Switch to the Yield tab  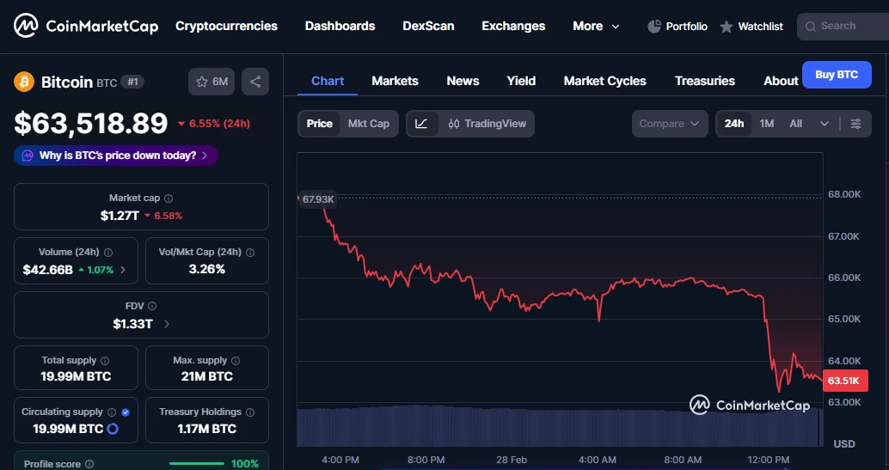click(x=521, y=81)
